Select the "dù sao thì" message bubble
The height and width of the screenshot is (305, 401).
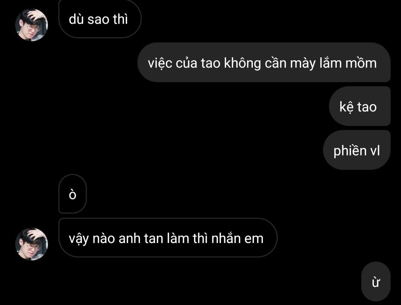[x=100, y=19]
